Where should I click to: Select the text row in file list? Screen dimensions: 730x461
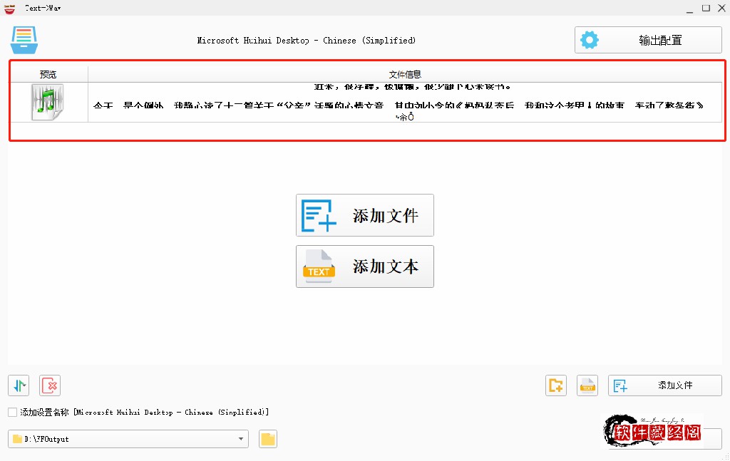tap(366, 103)
